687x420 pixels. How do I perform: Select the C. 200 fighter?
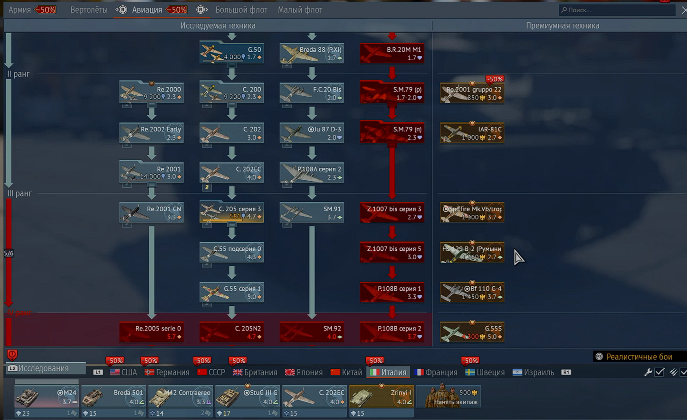tap(232, 93)
